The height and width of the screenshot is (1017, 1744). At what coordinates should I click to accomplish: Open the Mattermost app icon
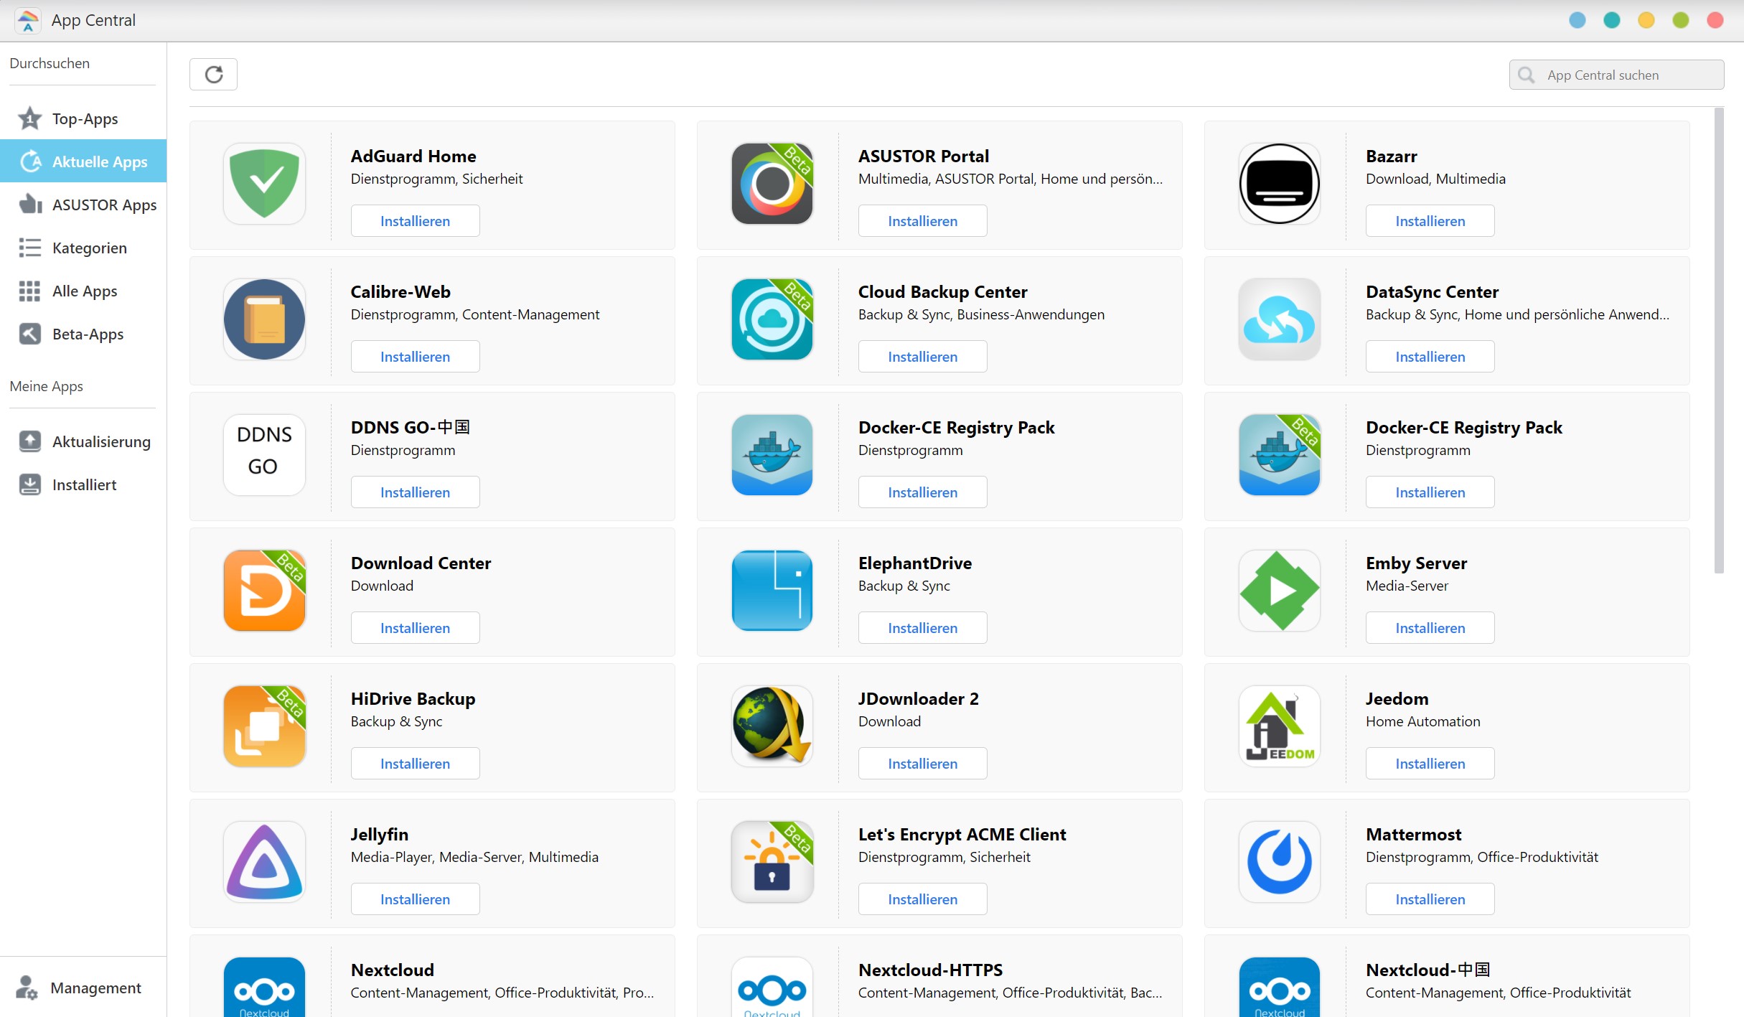1279,862
